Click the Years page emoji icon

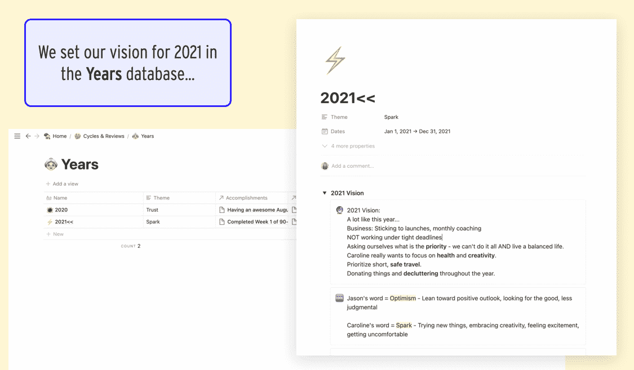tap(51, 164)
